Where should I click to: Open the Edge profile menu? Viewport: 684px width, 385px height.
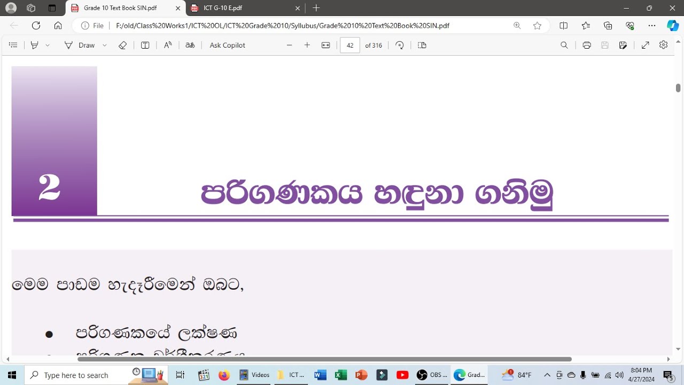pyautogui.click(x=11, y=8)
